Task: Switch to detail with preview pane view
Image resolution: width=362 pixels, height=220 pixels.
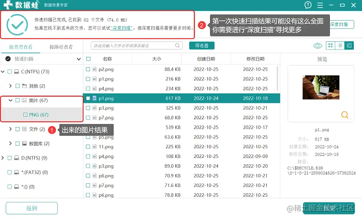Action: point(349,45)
